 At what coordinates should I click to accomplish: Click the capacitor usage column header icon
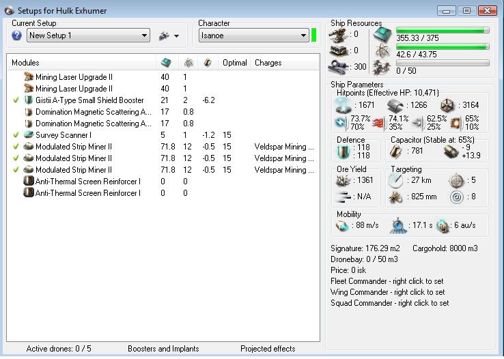point(208,63)
